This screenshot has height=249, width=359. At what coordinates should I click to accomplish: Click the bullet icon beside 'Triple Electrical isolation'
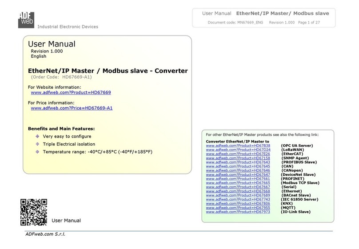tap(37, 144)
